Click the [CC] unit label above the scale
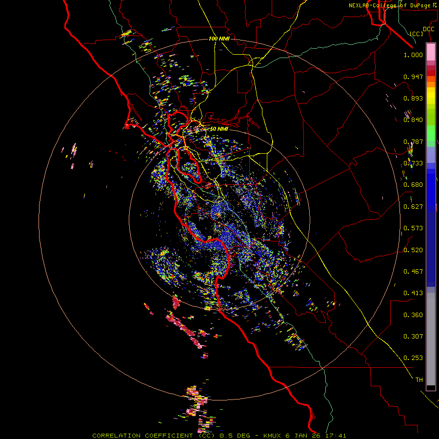The width and height of the screenshot is (439, 439). (417, 34)
